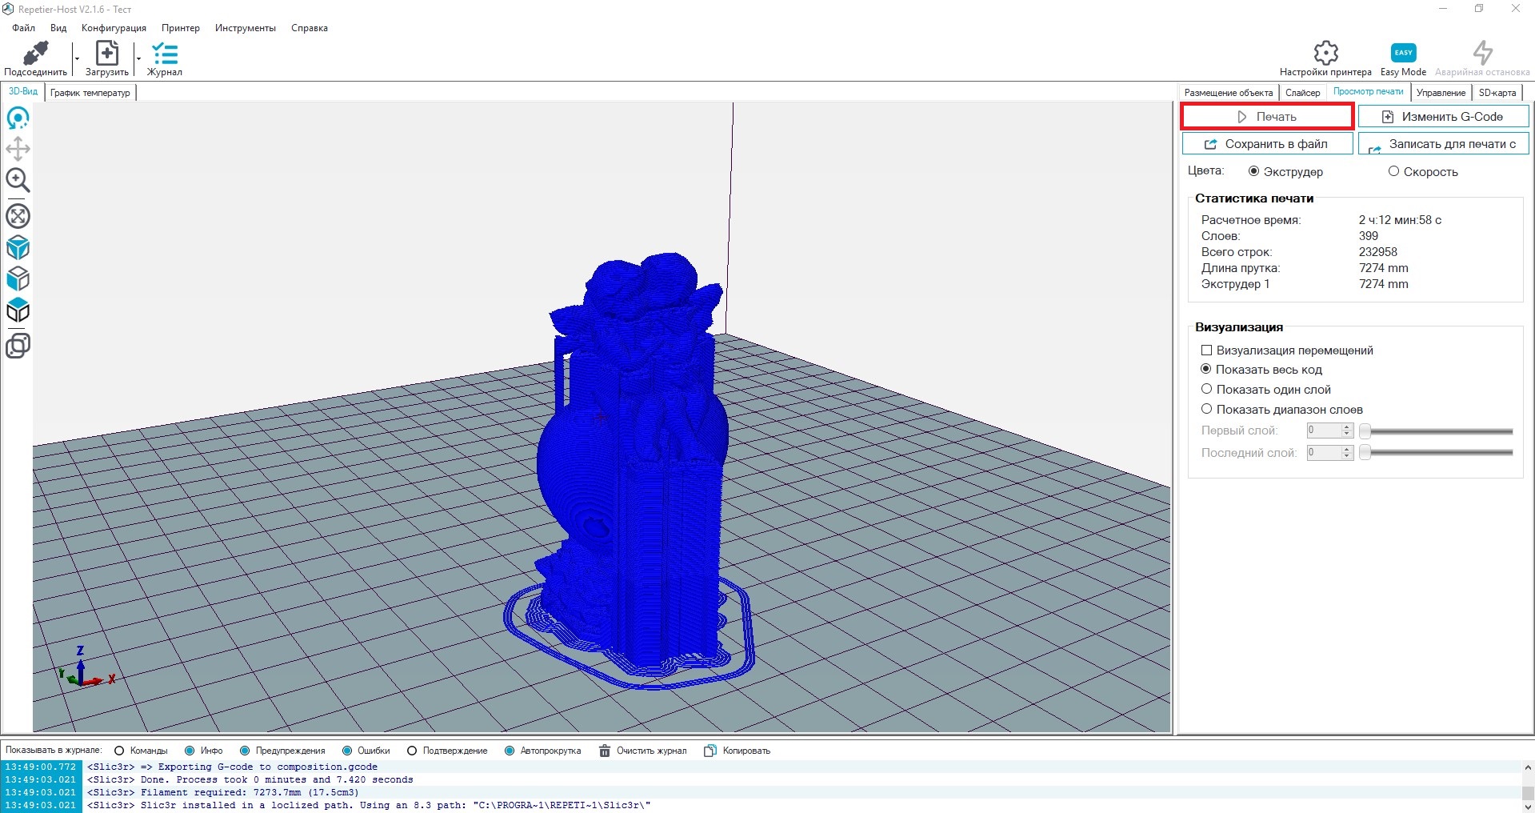Click the Первый слой slider
1535x813 pixels.
1437,431
